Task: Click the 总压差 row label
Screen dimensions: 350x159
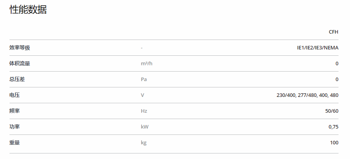Action: [x=17, y=79]
